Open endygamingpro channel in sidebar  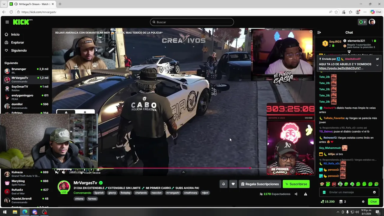(26, 97)
